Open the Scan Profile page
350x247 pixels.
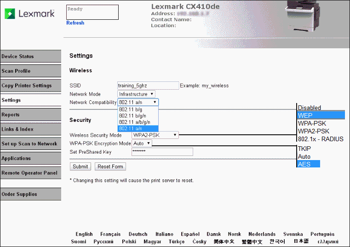click(31, 71)
